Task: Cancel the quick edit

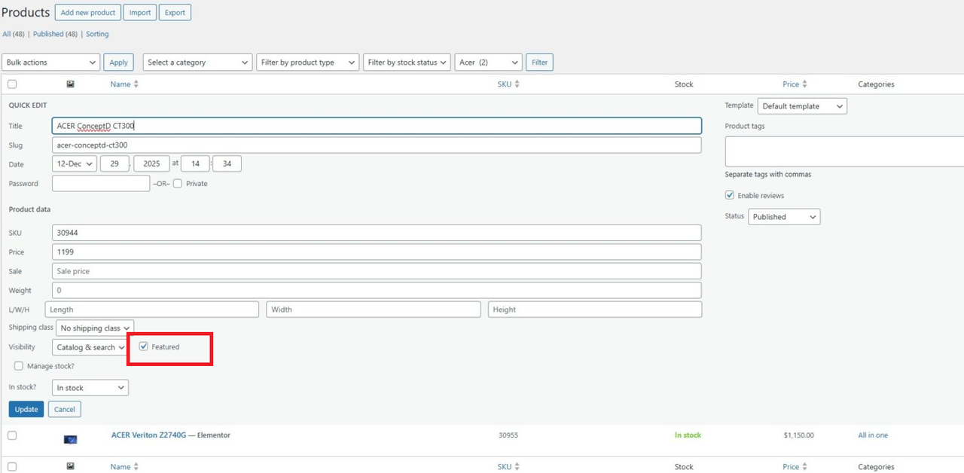Action: click(65, 409)
